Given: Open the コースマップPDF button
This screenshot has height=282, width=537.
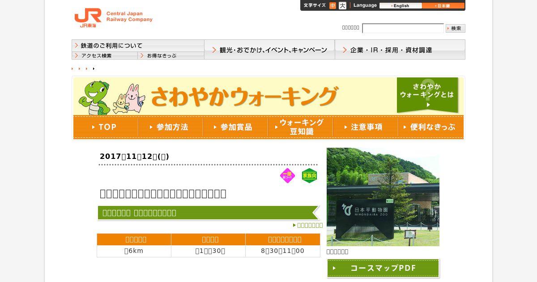Looking at the screenshot, I should pos(383,268).
